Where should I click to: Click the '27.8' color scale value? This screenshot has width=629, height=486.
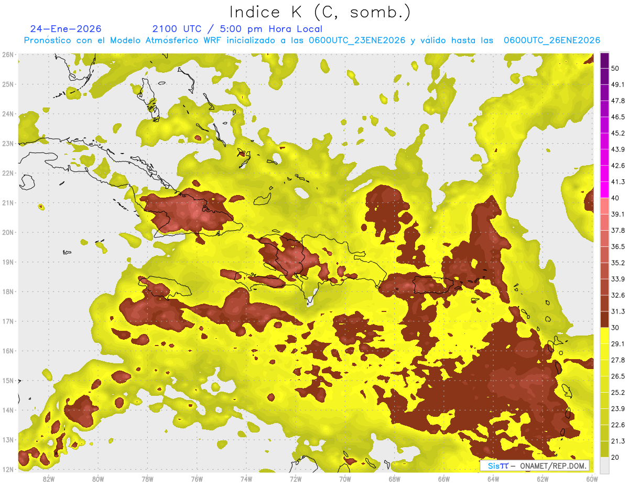pyautogui.click(x=618, y=360)
